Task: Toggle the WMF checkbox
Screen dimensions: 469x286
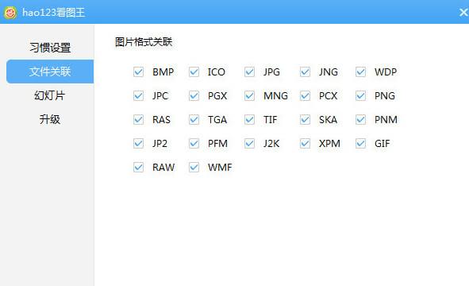Action: pyautogui.click(x=194, y=167)
